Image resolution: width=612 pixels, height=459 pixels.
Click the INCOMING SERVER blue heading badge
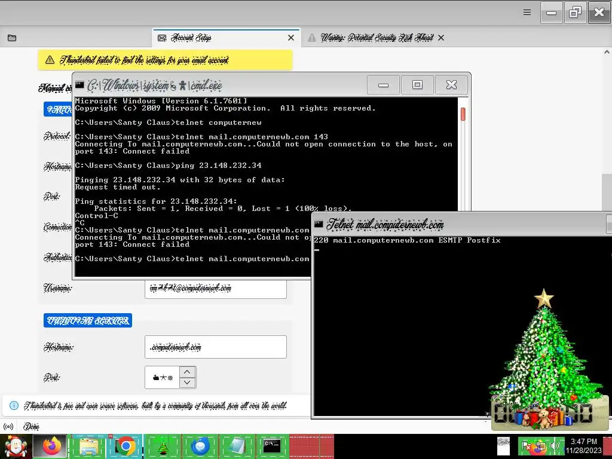[x=58, y=110]
